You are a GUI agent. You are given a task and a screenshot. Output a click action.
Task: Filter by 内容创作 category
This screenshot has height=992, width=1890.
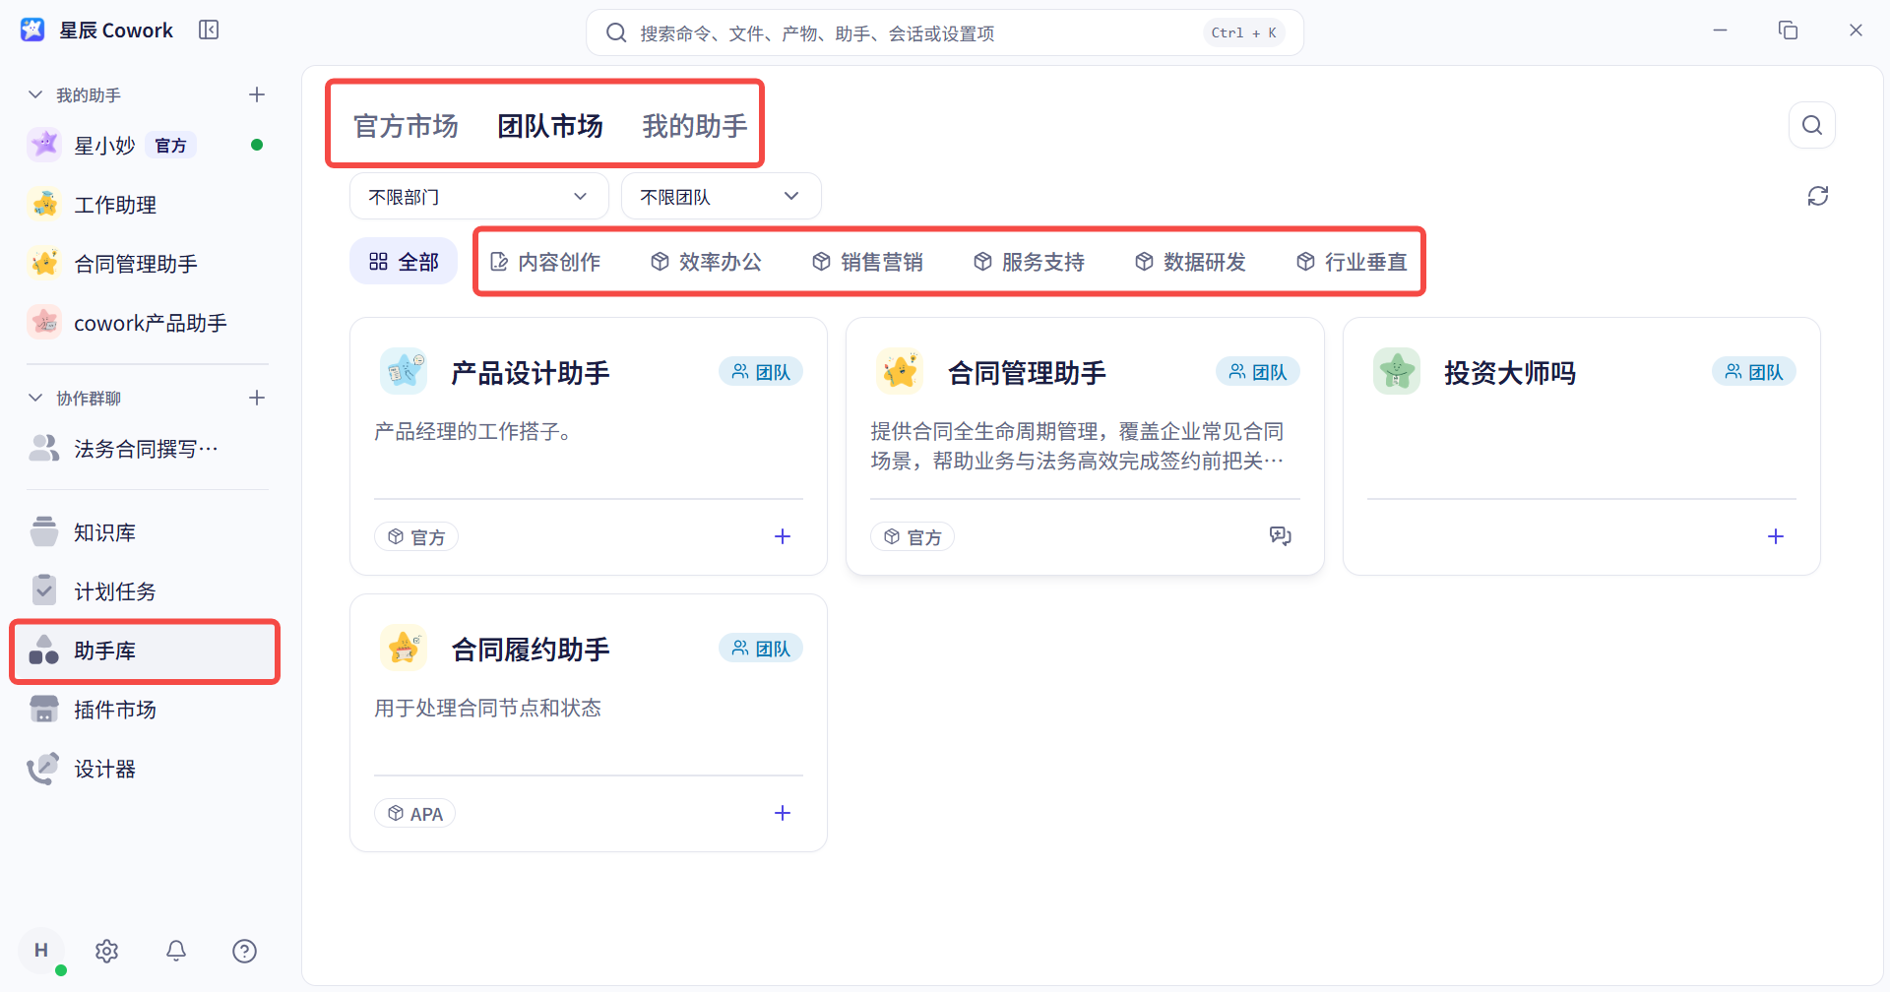click(545, 262)
